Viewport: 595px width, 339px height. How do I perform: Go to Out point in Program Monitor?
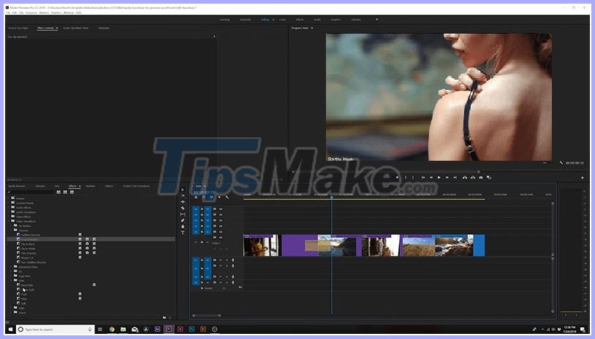point(455,178)
